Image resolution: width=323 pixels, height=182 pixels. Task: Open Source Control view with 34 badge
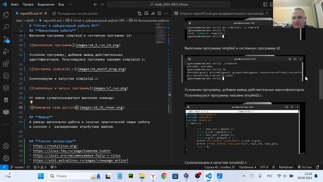coord(6,39)
